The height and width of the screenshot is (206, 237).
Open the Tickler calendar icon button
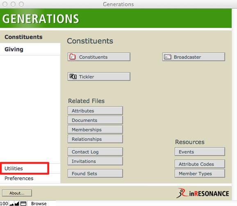(99, 76)
